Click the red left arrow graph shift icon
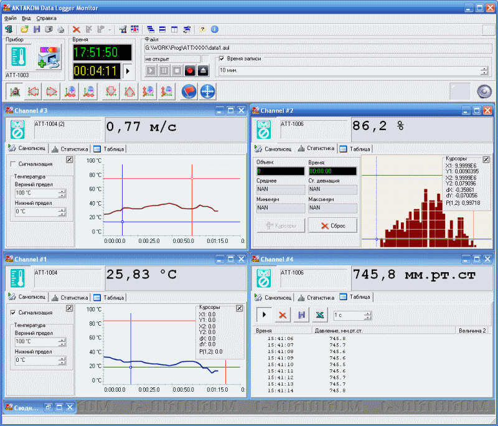 pyautogui.click(x=33, y=92)
